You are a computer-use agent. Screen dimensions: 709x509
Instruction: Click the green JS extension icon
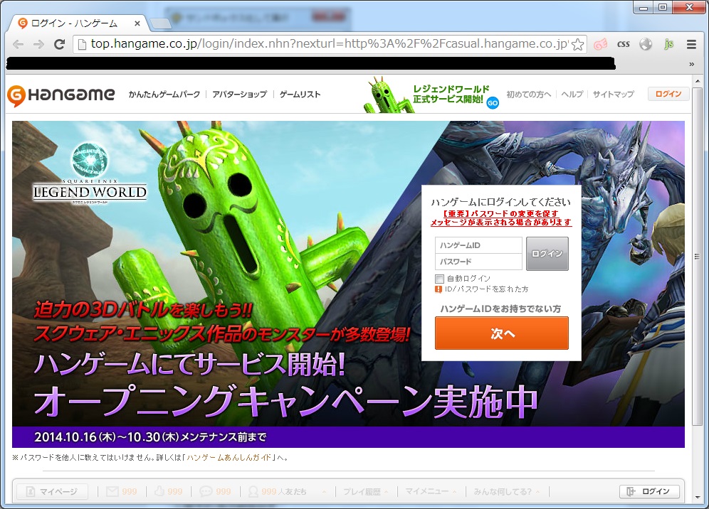pos(668,44)
